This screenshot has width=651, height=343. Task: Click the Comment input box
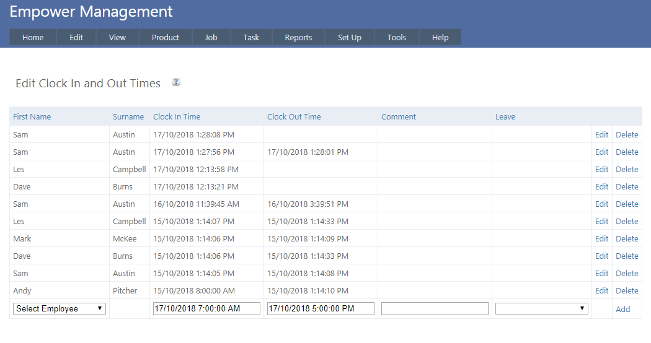pyautogui.click(x=435, y=308)
